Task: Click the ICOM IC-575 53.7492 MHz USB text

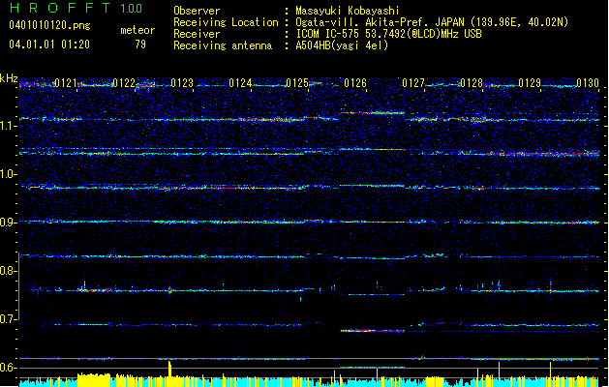Action: pos(388,34)
